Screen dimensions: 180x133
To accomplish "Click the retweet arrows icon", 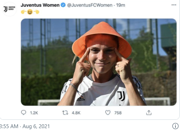I will click(x=65, y=113).
